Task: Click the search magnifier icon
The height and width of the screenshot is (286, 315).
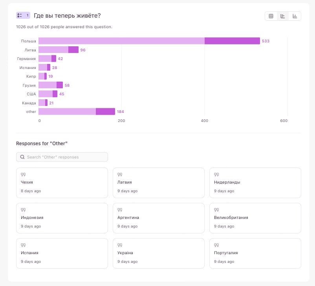Action: tap(22, 157)
